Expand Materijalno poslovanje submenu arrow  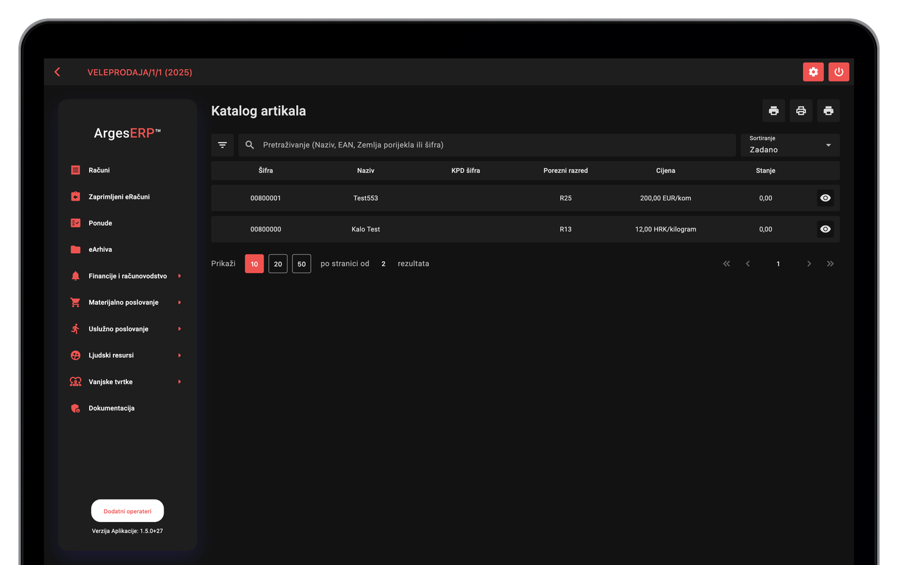(180, 302)
